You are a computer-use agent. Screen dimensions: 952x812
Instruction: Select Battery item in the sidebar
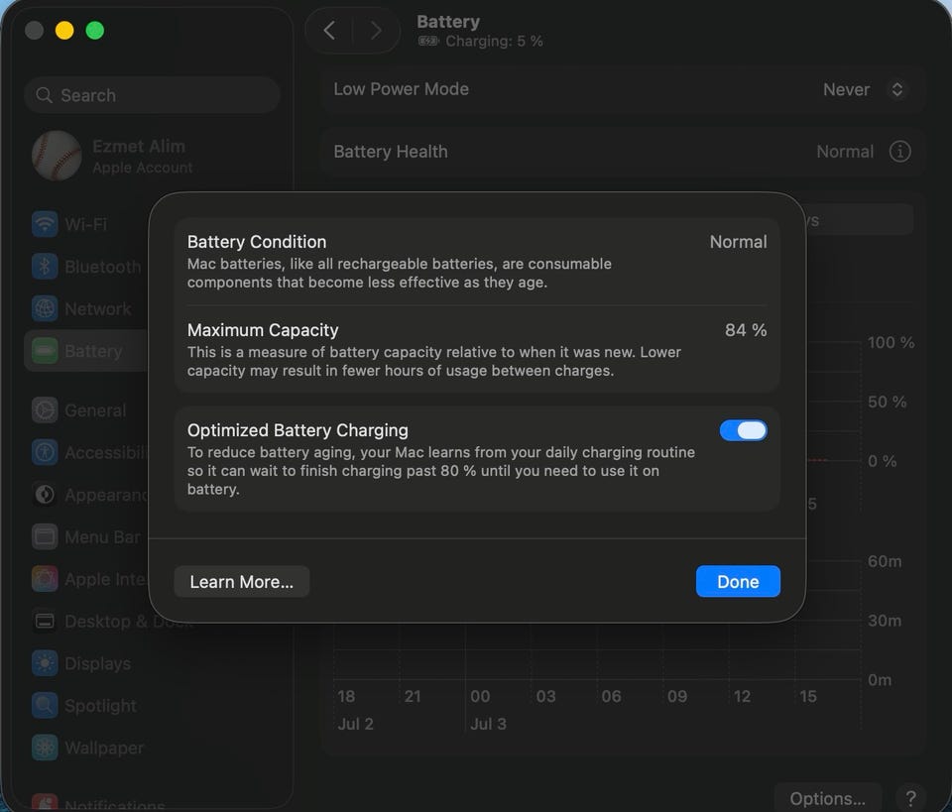[x=88, y=351]
